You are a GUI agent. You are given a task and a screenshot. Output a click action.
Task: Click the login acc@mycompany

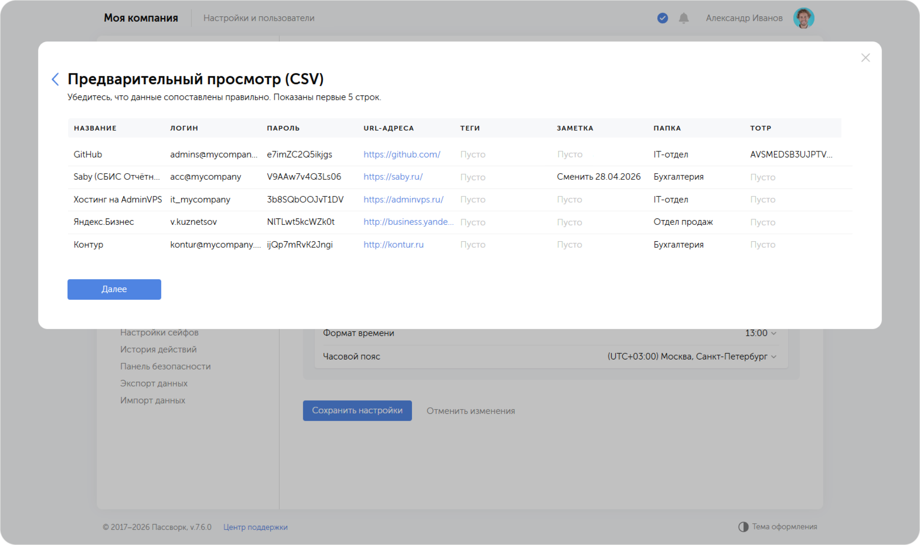(206, 177)
